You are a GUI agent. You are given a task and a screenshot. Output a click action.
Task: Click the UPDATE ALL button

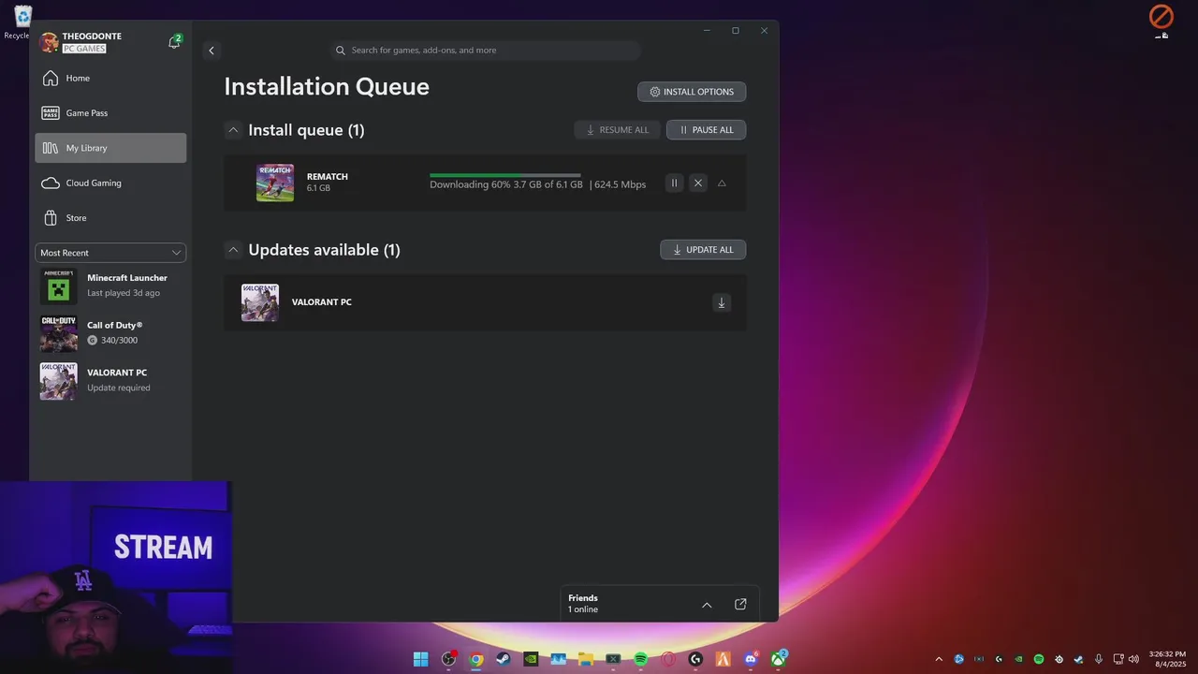coord(703,250)
